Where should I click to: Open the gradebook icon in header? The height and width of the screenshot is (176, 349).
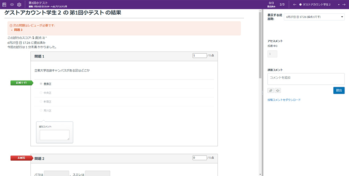pos(5,4)
